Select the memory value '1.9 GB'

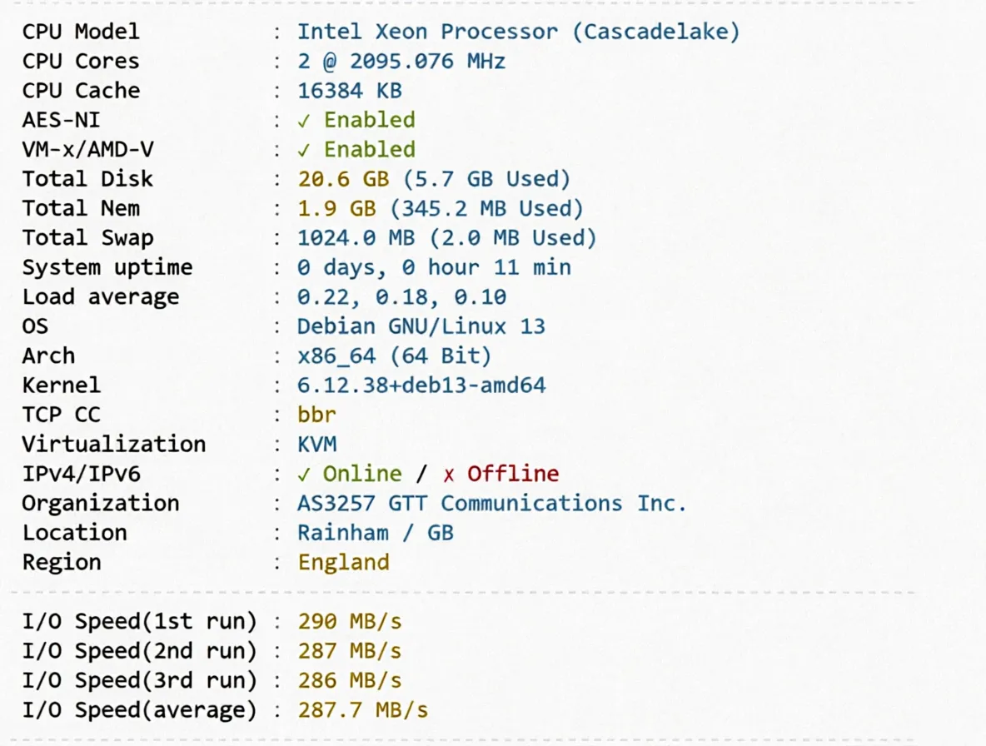(x=336, y=208)
